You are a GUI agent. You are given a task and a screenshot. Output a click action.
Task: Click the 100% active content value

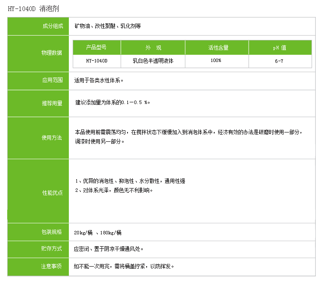click(215, 61)
